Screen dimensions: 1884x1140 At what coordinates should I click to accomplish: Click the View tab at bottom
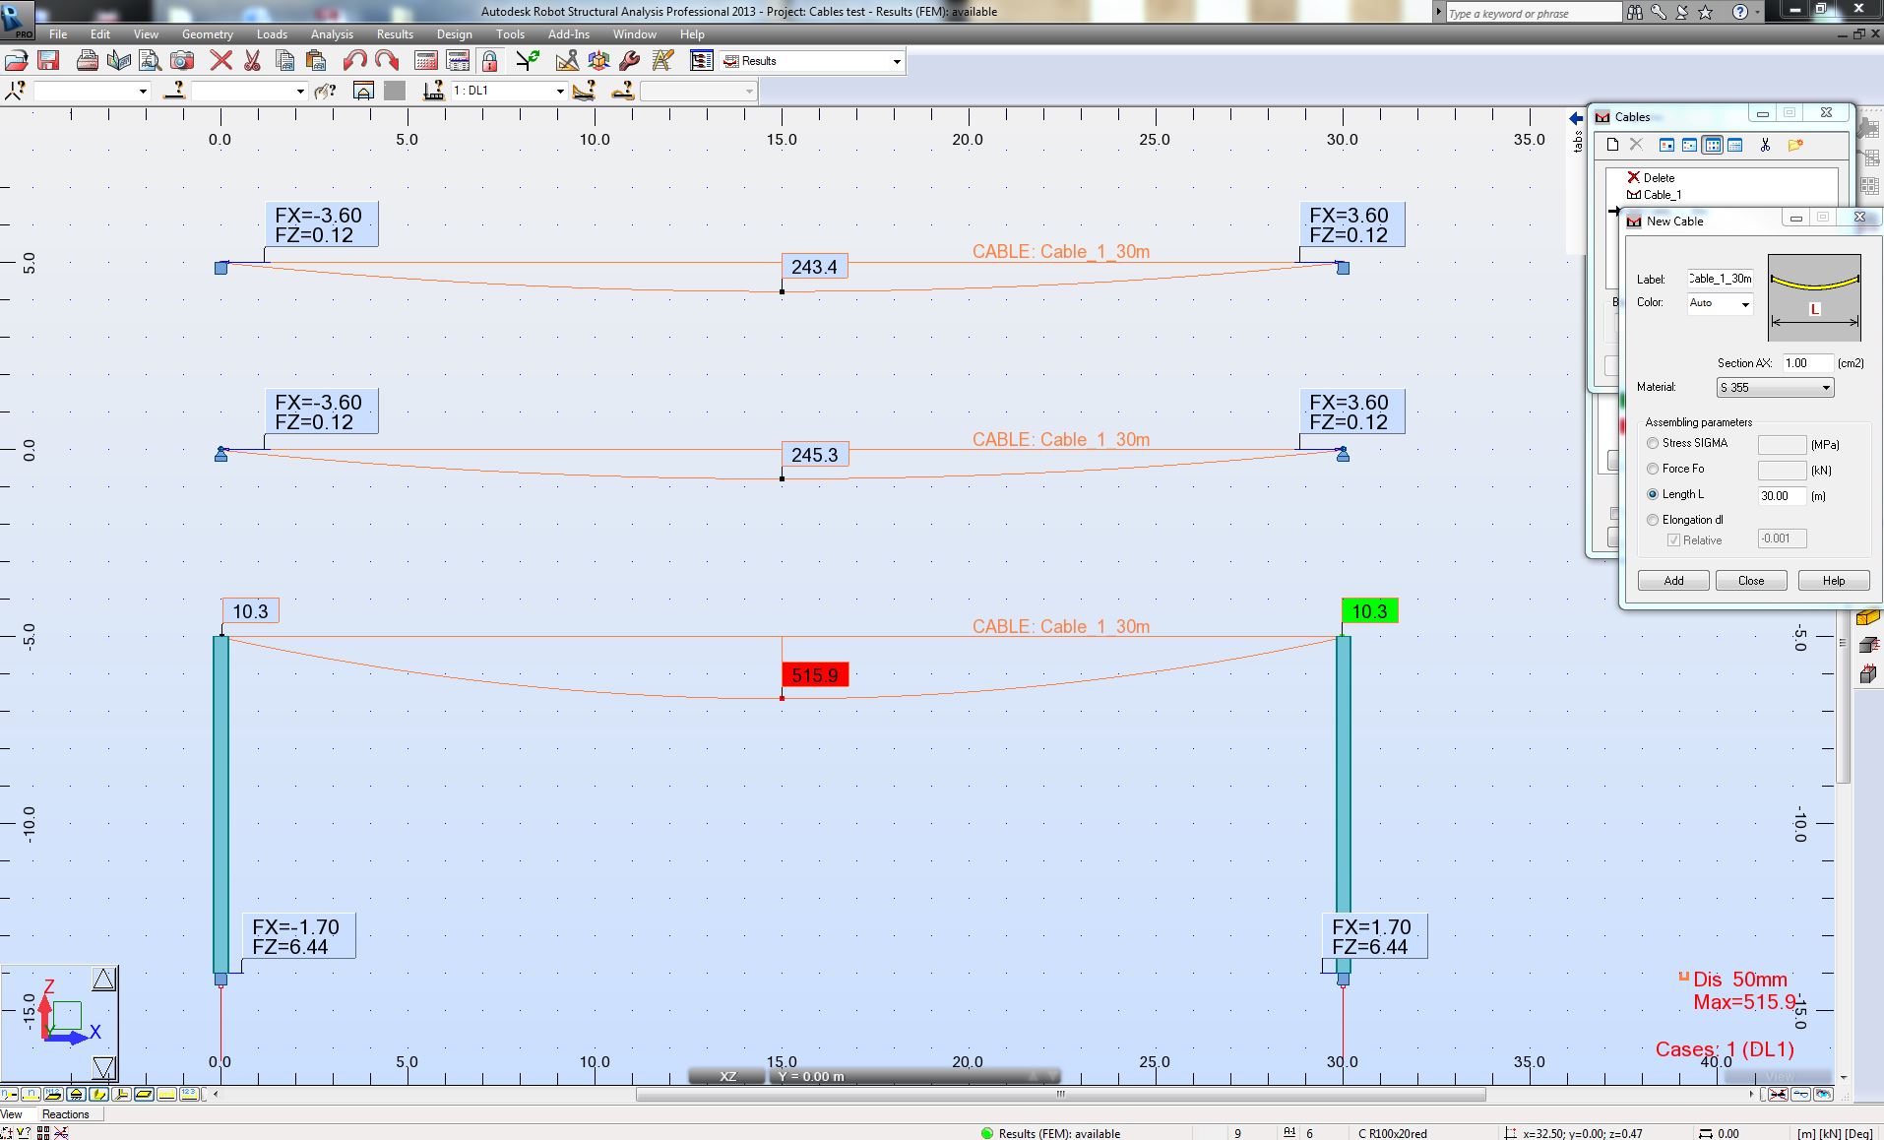[12, 1114]
